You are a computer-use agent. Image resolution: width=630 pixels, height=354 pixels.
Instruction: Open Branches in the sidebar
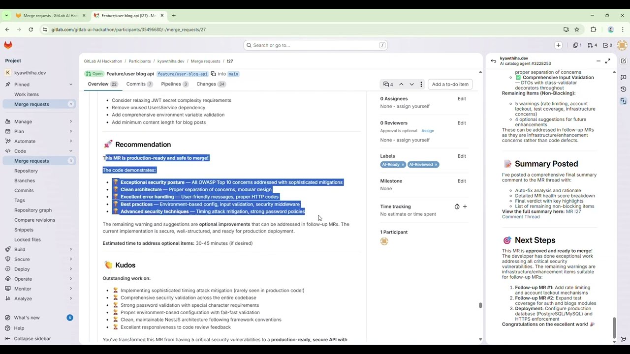(x=25, y=180)
